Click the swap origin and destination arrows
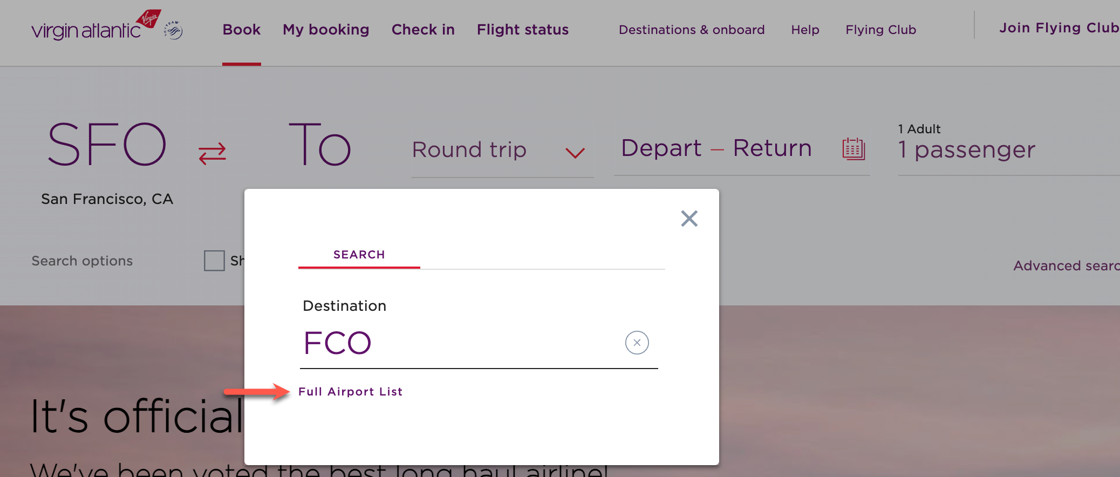This screenshot has height=477, width=1120. pyautogui.click(x=213, y=153)
